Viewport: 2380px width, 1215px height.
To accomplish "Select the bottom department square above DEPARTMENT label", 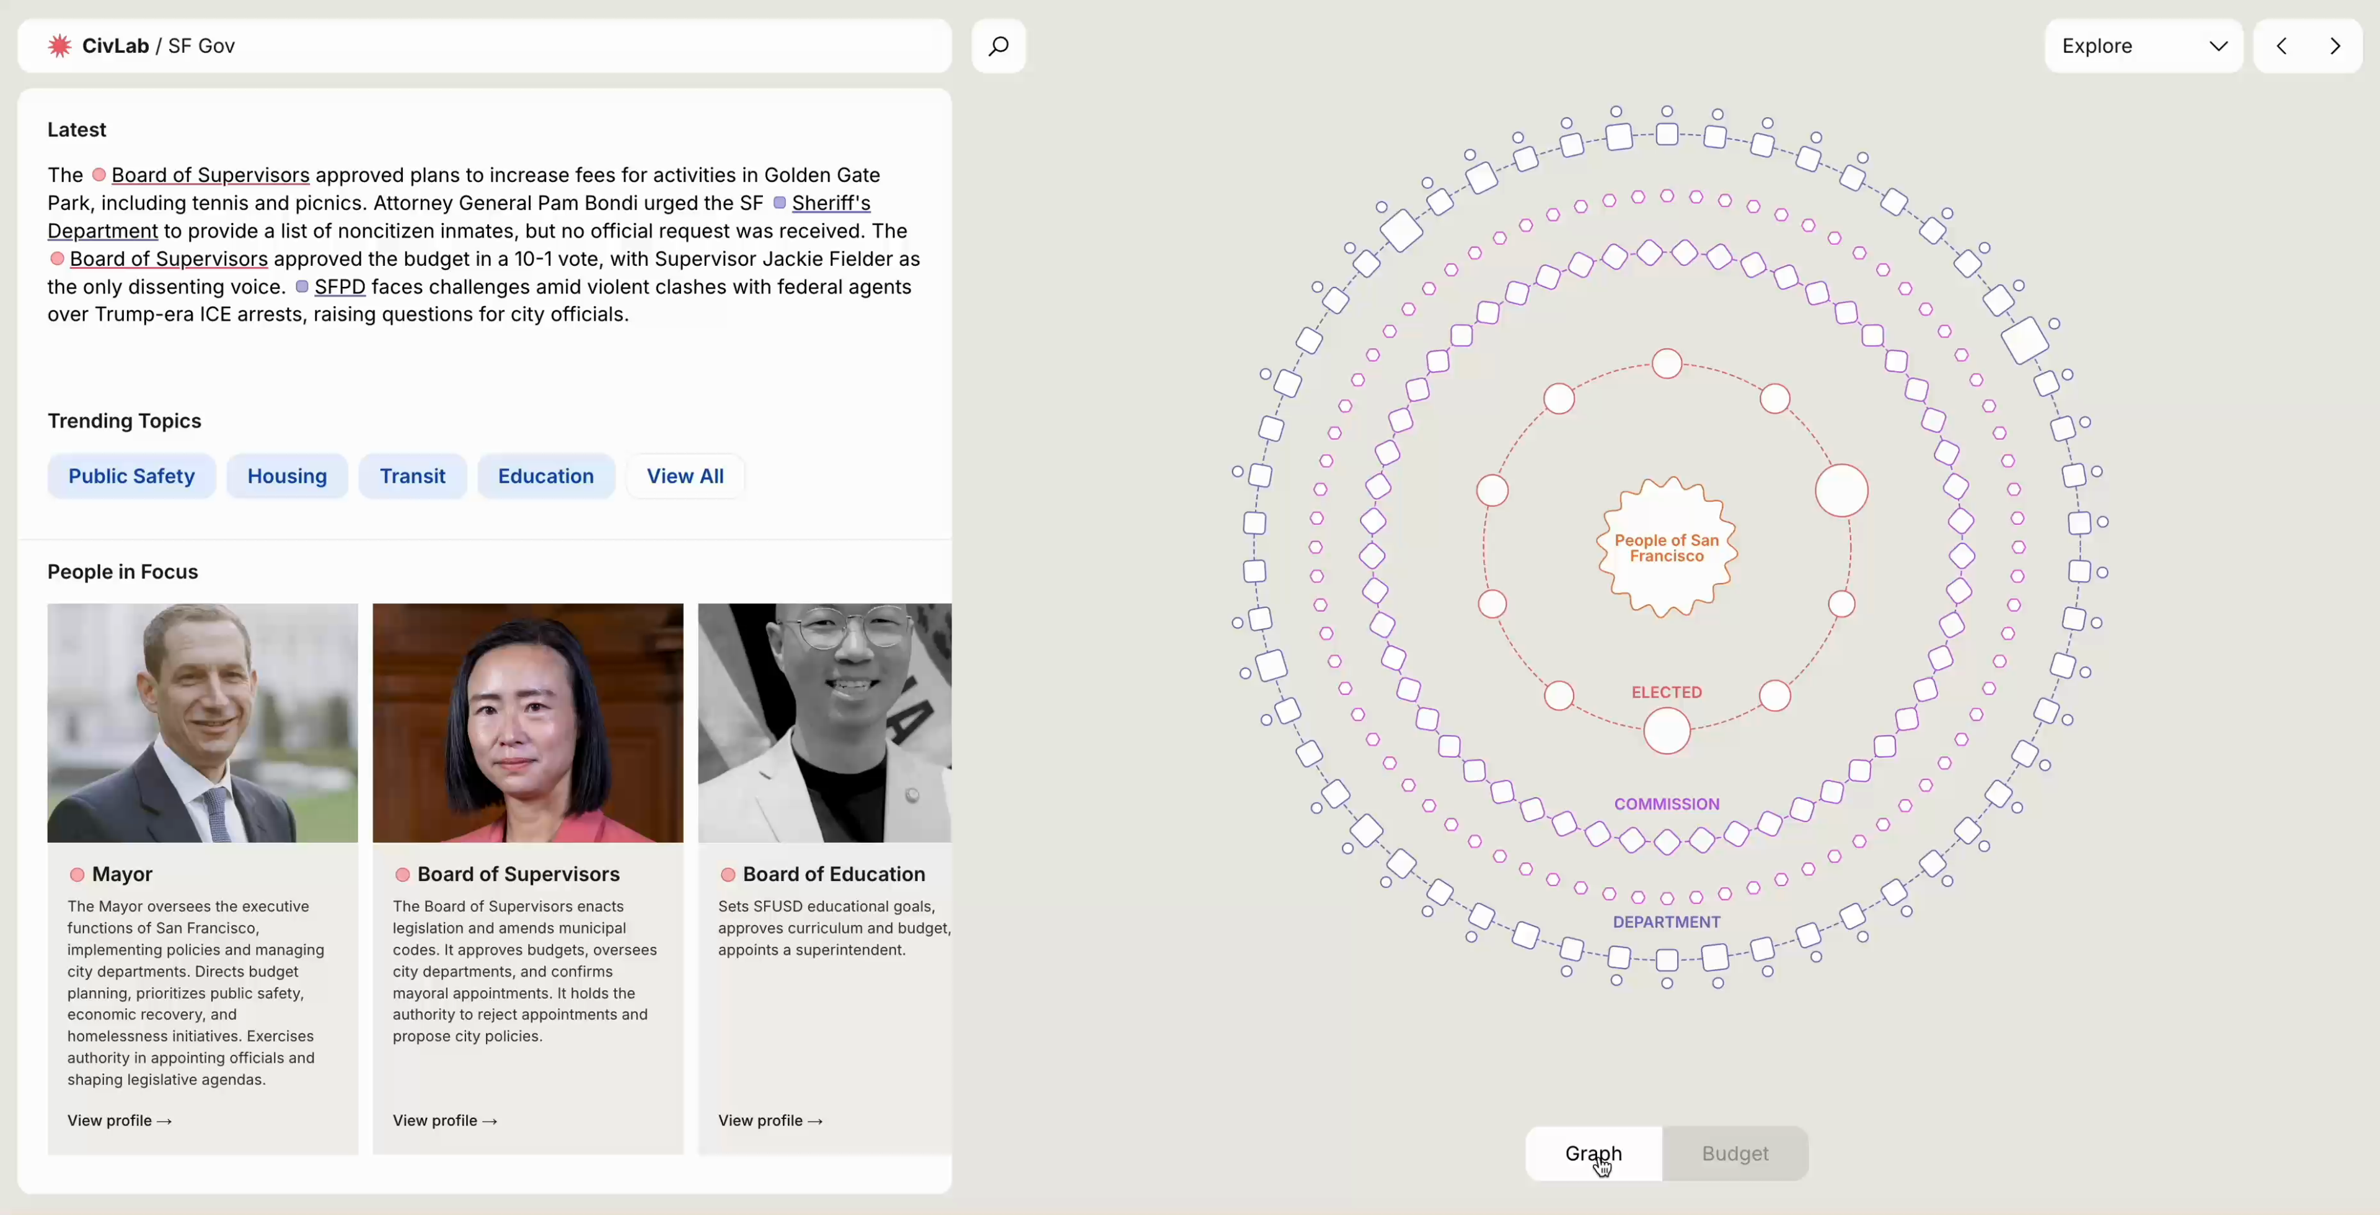I will tap(1667, 960).
